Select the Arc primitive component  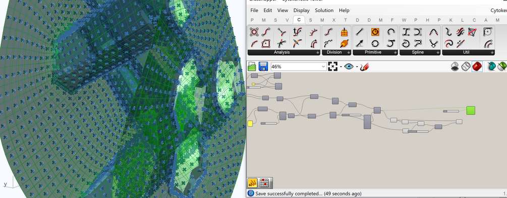[391, 32]
